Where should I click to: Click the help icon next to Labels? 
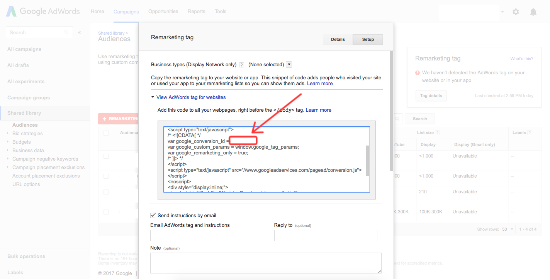click(530, 133)
